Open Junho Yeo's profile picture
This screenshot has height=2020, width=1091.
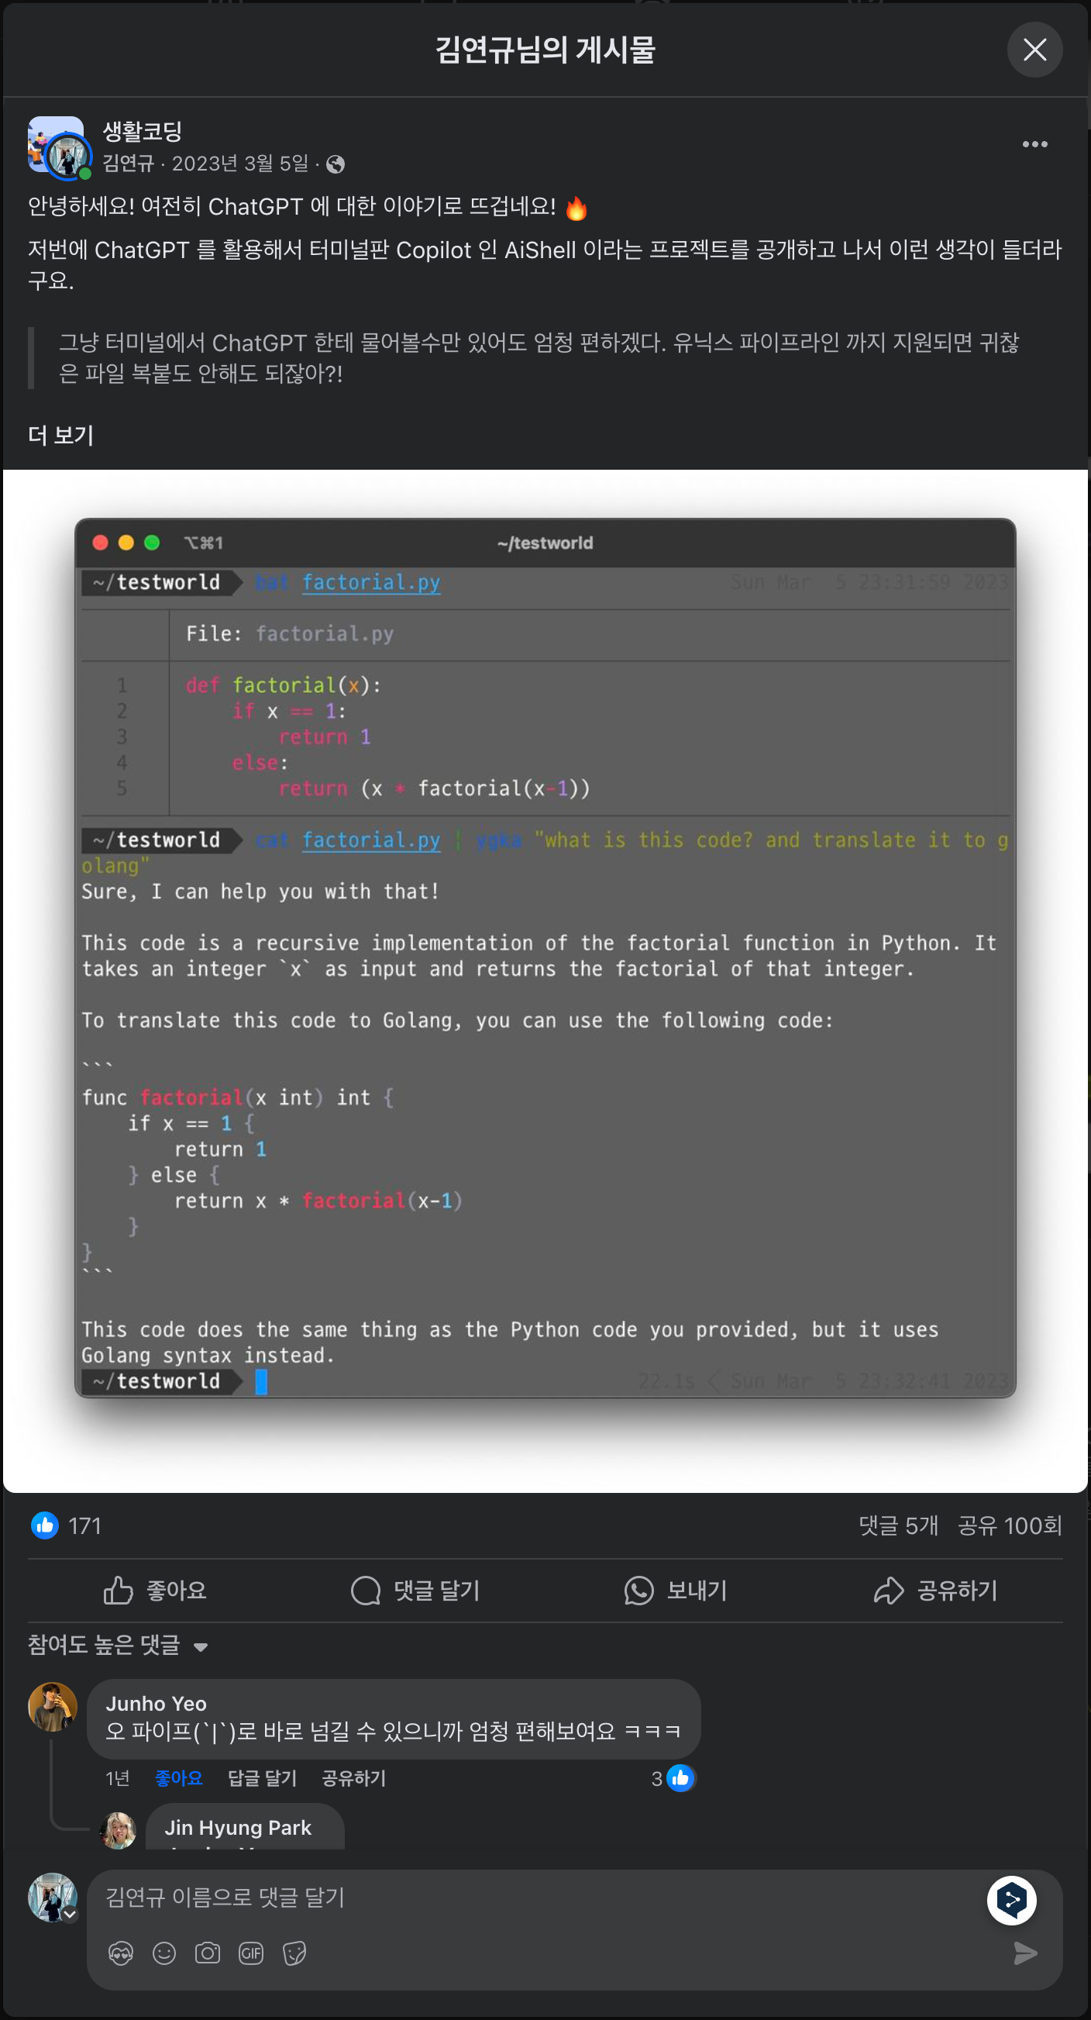coord(53,1706)
